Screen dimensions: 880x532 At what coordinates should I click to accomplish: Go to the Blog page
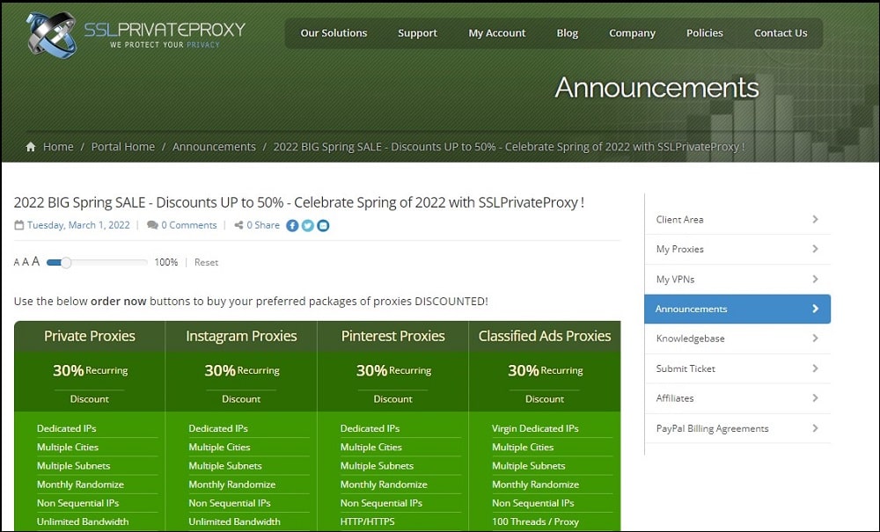(568, 33)
